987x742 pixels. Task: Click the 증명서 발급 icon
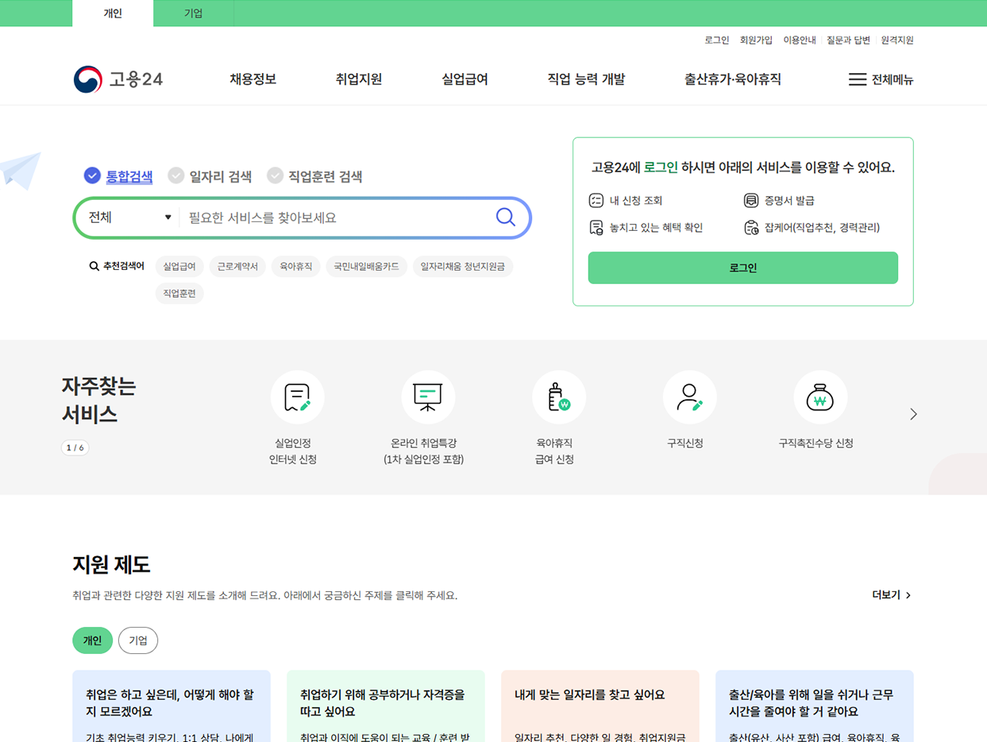click(751, 201)
